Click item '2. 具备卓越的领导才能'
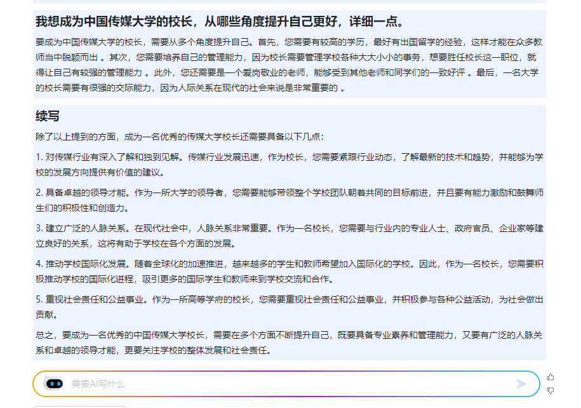This screenshot has width=581, height=408. click(289, 200)
